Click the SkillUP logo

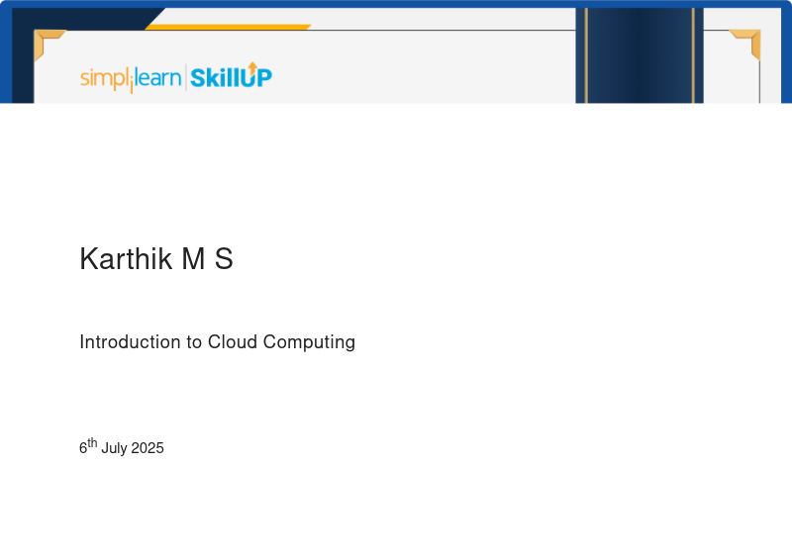231,77
